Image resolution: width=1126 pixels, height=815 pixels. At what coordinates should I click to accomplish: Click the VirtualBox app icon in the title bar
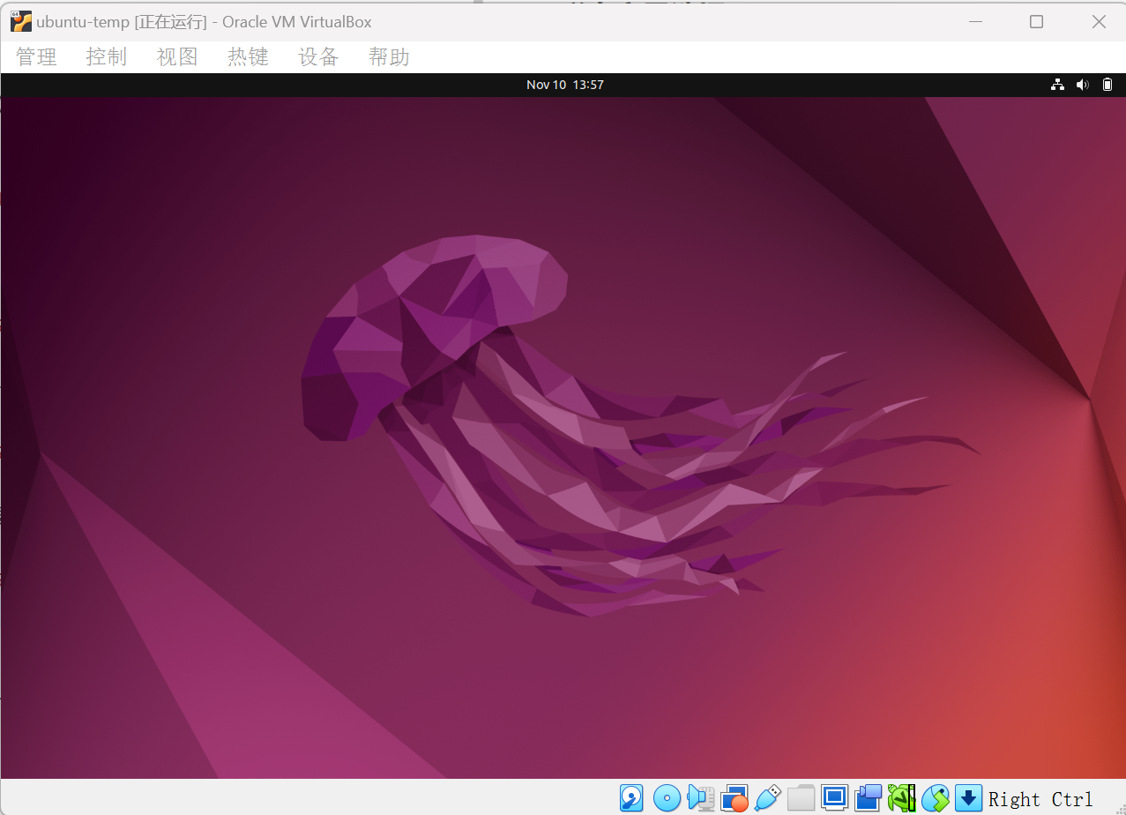(x=20, y=21)
